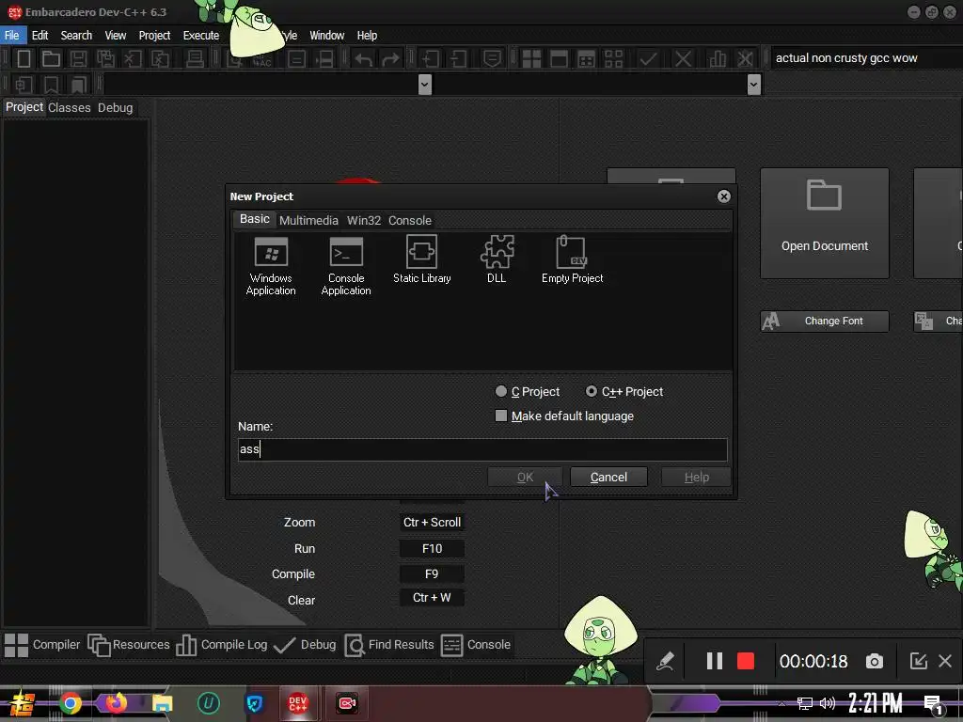Open the Find Results bottom tab

[x=389, y=645]
